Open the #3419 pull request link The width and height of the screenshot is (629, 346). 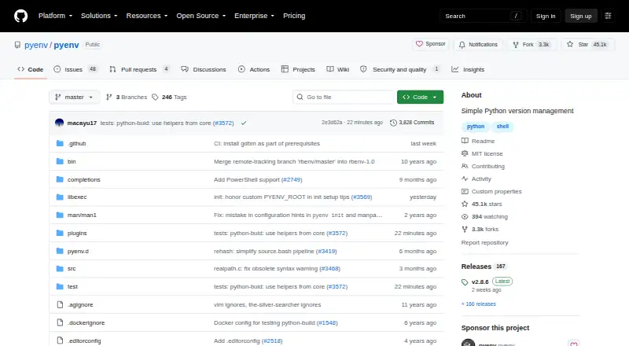click(326, 252)
